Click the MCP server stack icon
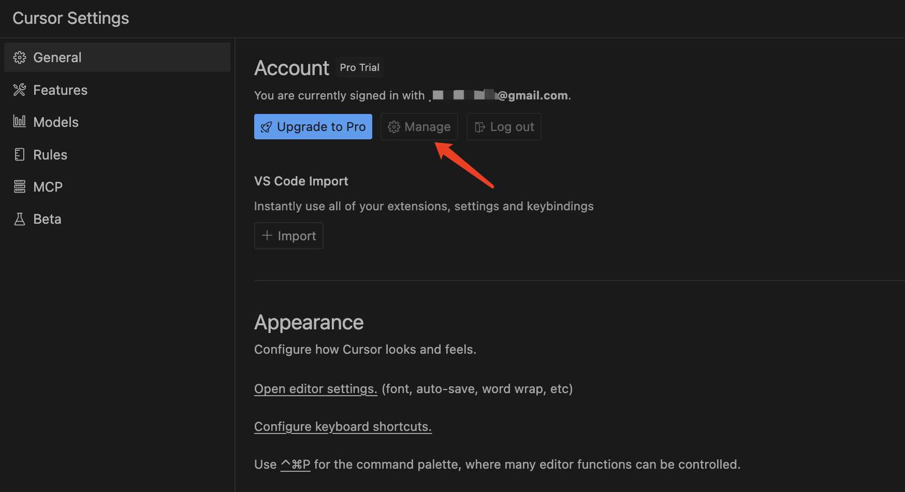 tap(20, 186)
